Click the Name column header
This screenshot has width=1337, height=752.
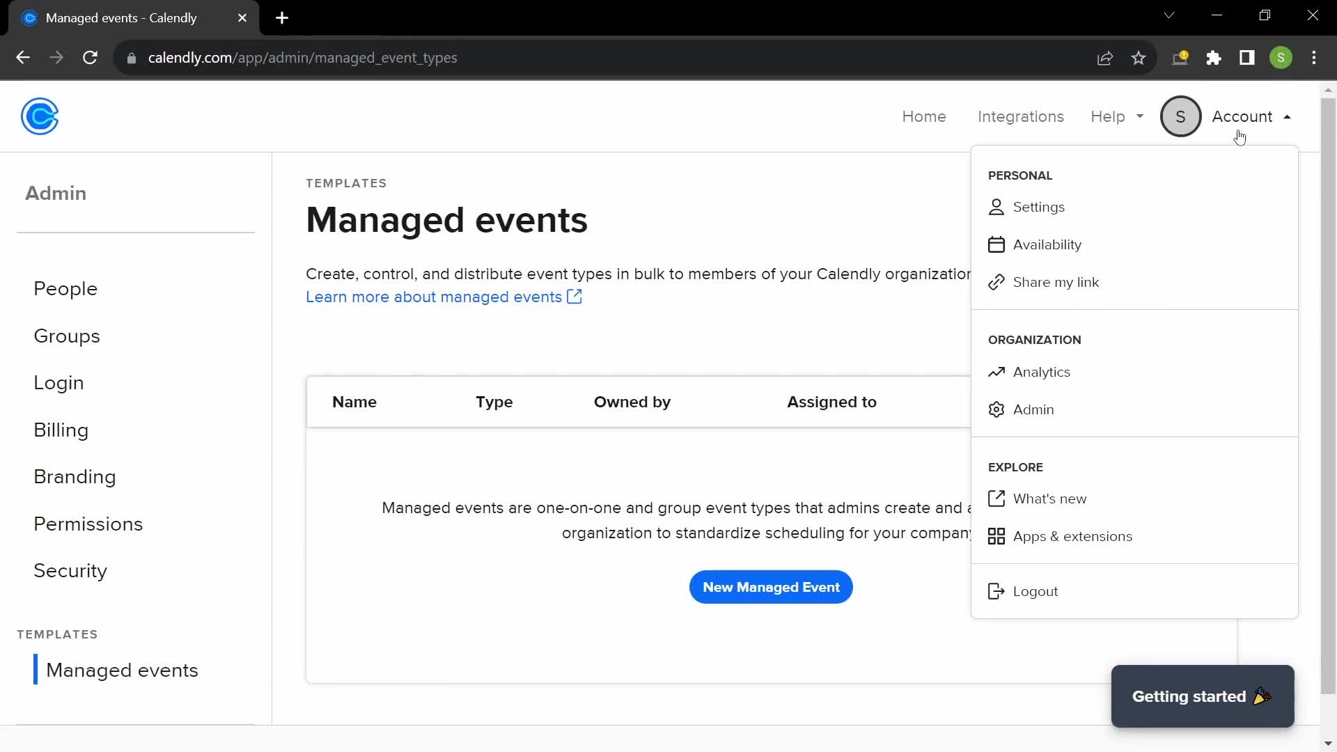pos(354,402)
